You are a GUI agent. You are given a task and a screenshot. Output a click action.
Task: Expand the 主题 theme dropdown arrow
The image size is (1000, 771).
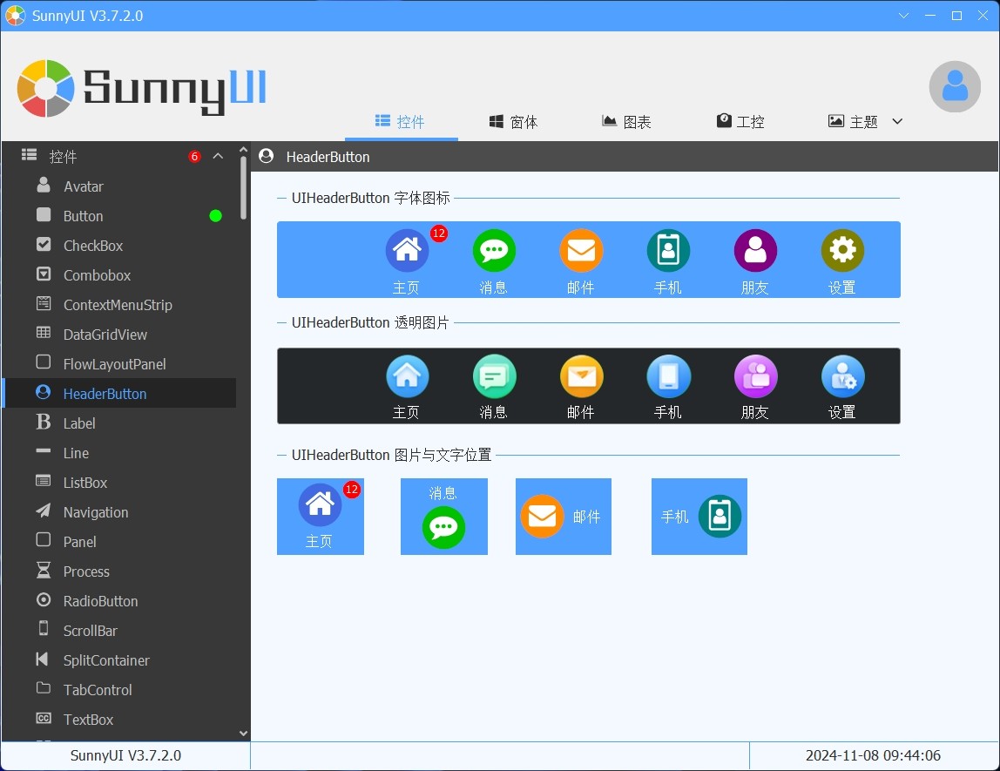click(x=897, y=122)
